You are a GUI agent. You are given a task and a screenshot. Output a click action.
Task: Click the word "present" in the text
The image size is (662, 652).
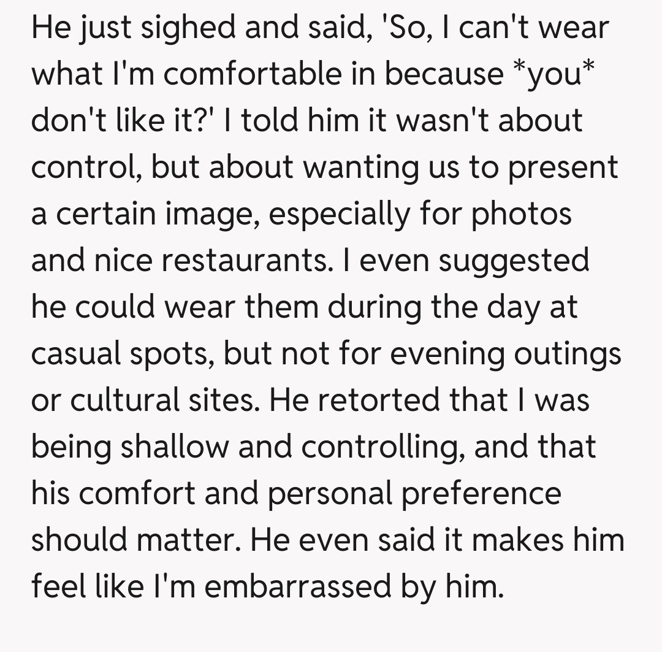pos(562,167)
